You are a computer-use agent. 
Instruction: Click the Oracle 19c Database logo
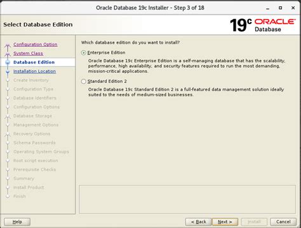[263, 25]
